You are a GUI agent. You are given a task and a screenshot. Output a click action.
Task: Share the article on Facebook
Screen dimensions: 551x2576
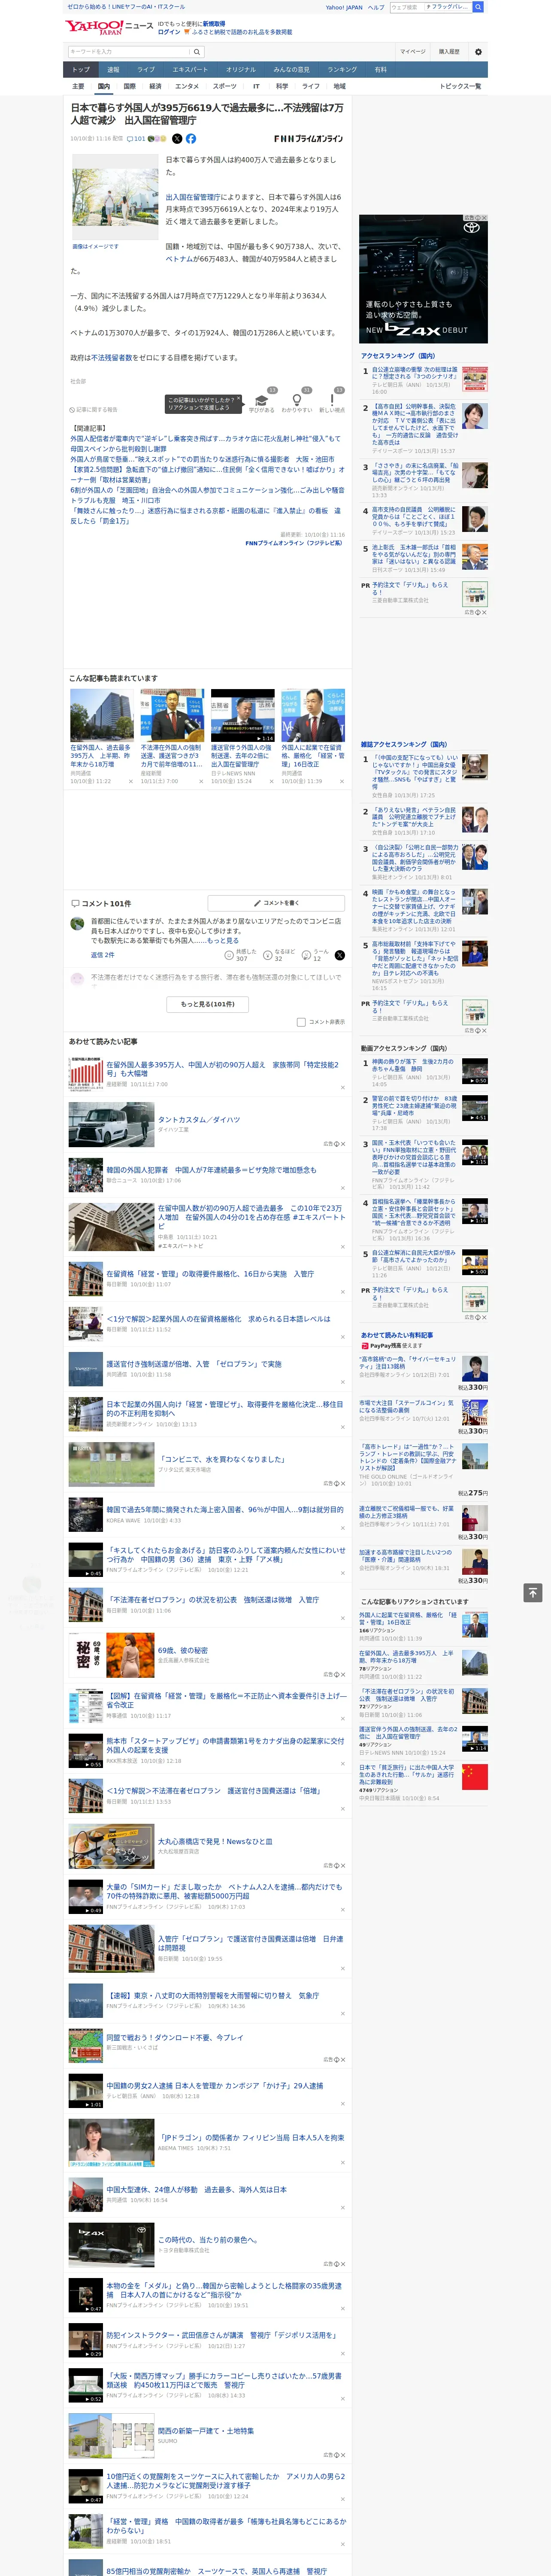tap(191, 139)
